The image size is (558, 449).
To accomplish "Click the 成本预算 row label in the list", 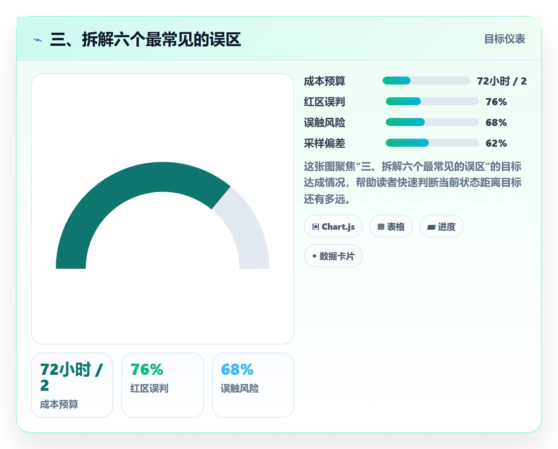I will pos(324,81).
